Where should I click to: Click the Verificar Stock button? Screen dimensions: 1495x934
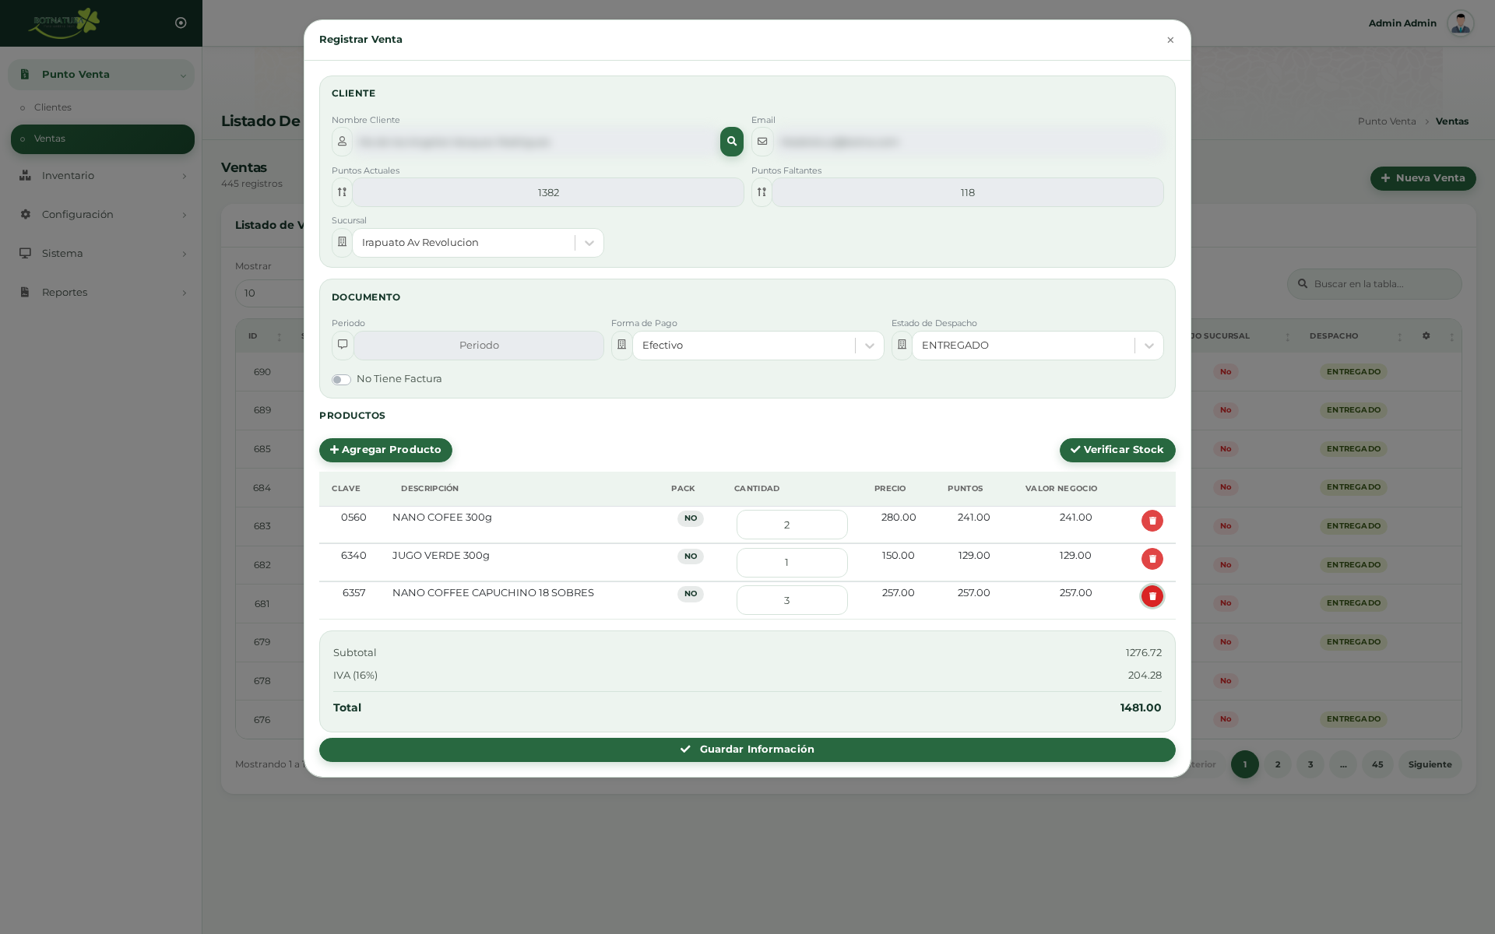tap(1117, 450)
